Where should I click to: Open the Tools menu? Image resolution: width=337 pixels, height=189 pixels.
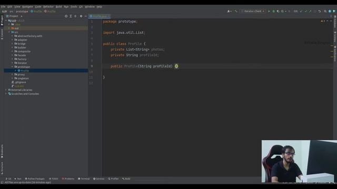coord(74,7)
